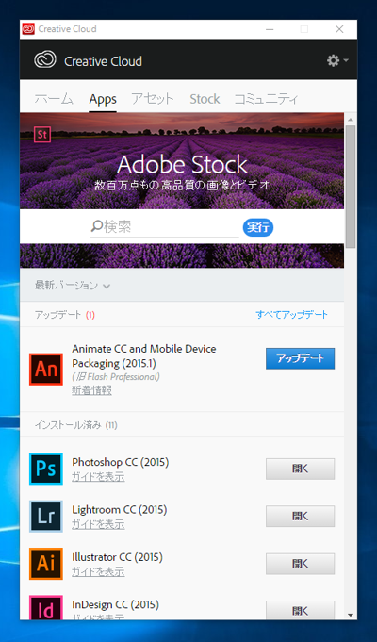Close the Creative Cloud window

339,29
